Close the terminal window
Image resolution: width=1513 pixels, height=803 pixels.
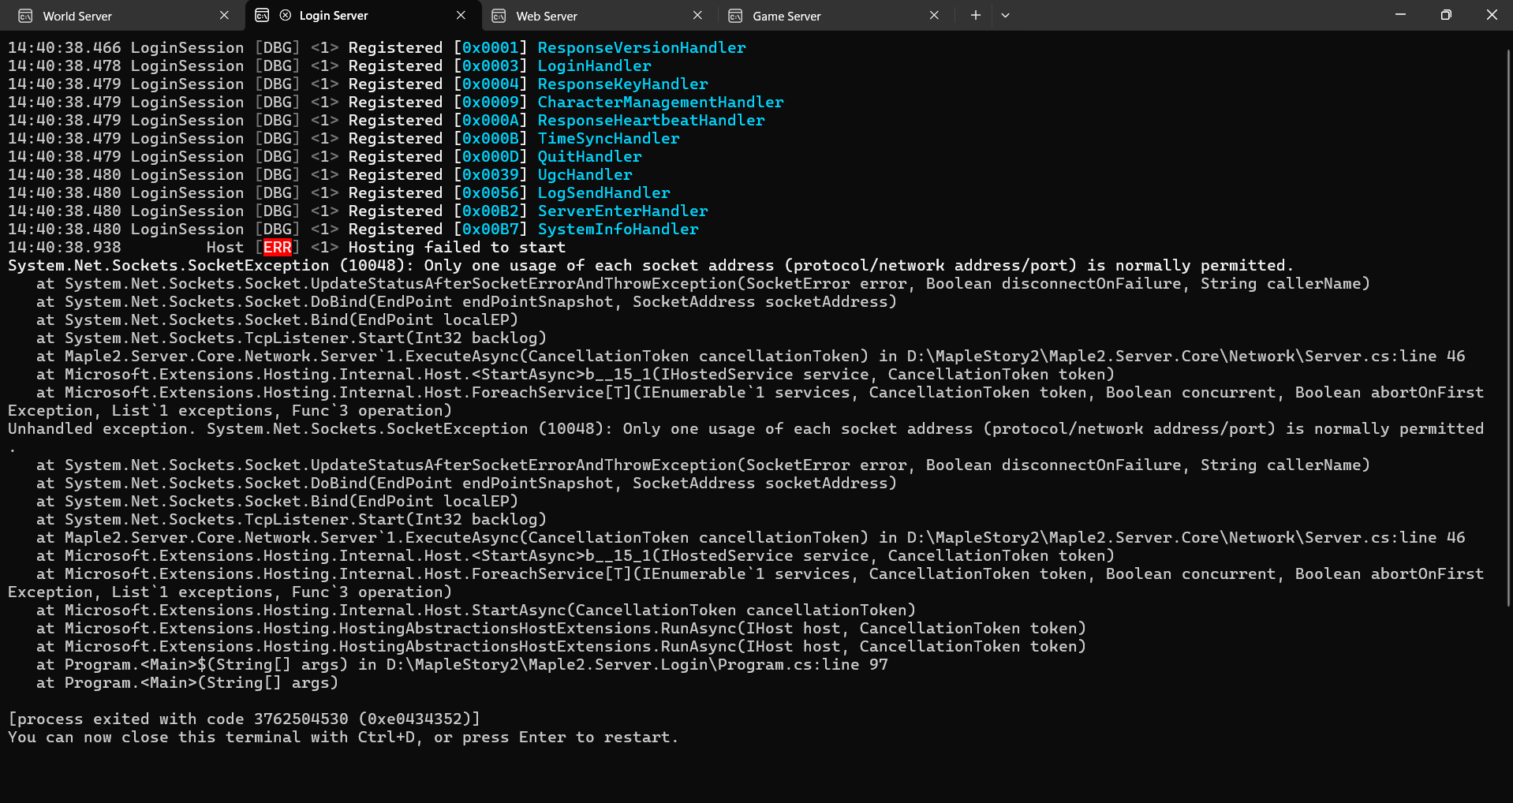pyautogui.click(x=1491, y=15)
